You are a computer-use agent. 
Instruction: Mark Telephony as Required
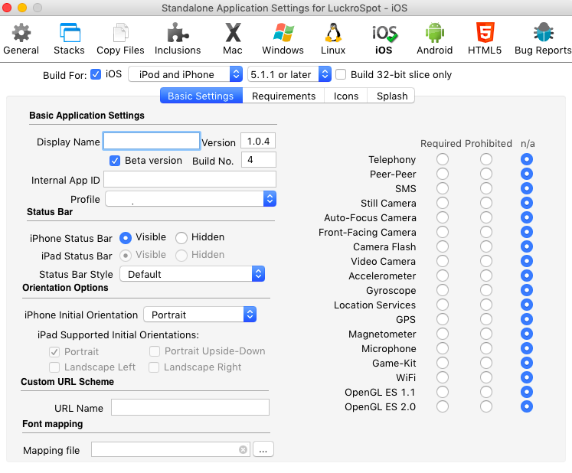pyautogui.click(x=443, y=160)
